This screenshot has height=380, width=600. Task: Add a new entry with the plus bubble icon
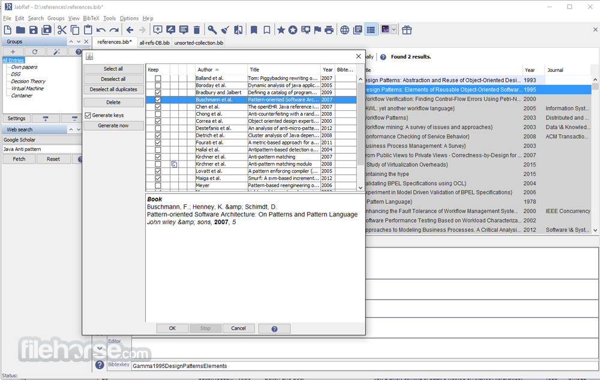pos(158,30)
